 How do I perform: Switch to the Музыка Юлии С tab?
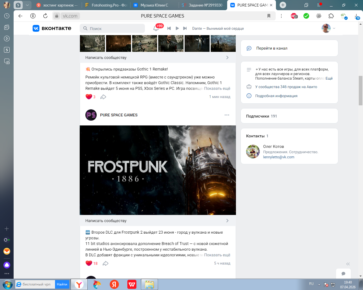tap(155, 5)
